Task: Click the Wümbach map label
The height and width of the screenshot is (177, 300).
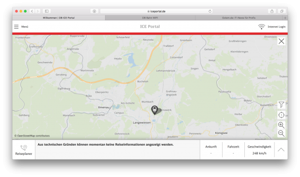Action: (147, 102)
